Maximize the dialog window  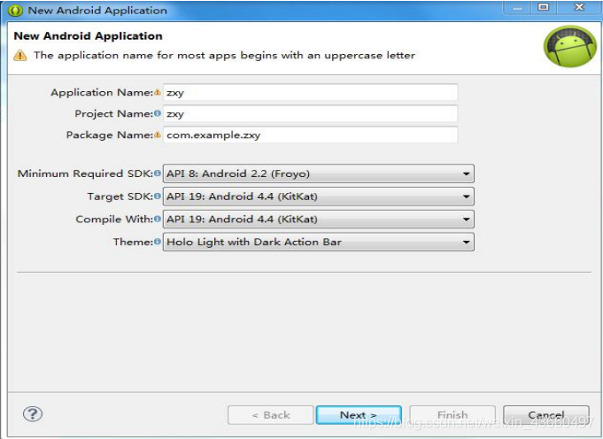(x=543, y=7)
